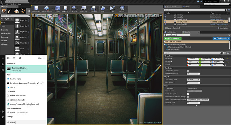231x125 pixels.
Task: Toggle Generate Overlap Events checkbox
Action: [x=188, y=97]
